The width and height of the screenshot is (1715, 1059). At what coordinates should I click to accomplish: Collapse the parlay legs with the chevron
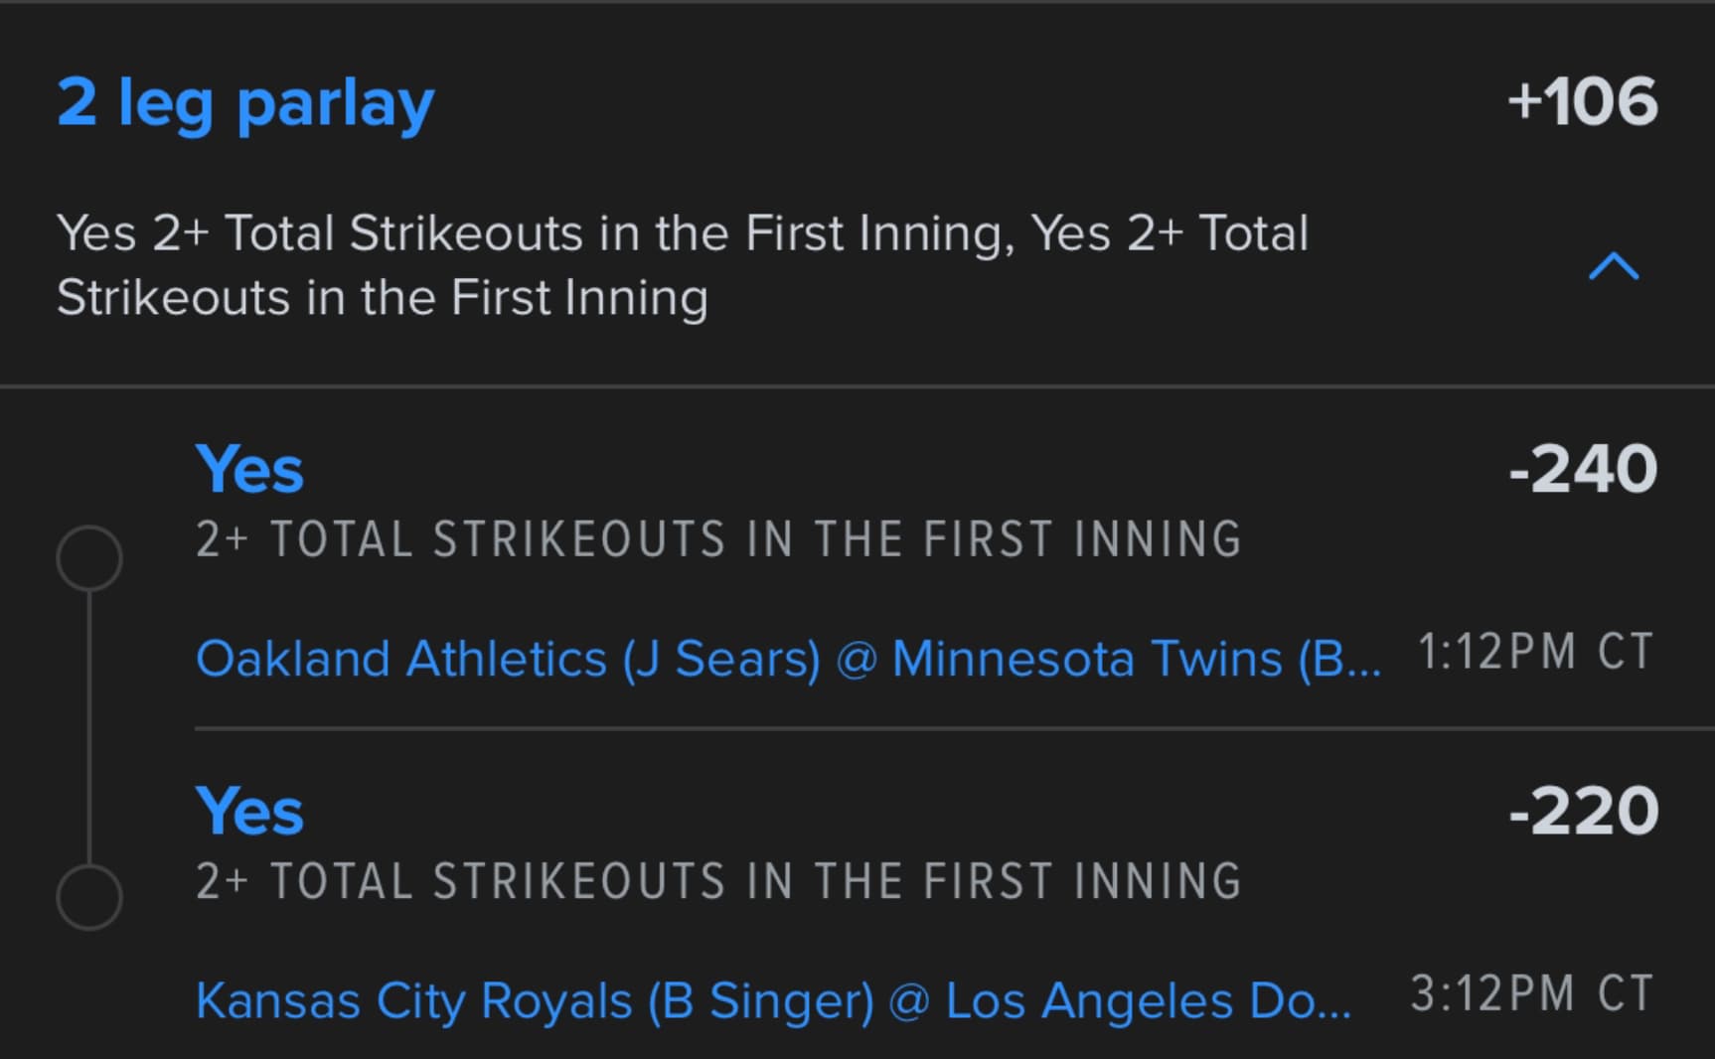[x=1613, y=266]
